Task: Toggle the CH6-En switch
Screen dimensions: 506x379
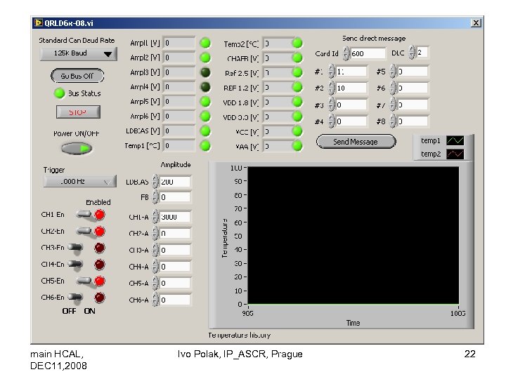Action: coord(75,297)
